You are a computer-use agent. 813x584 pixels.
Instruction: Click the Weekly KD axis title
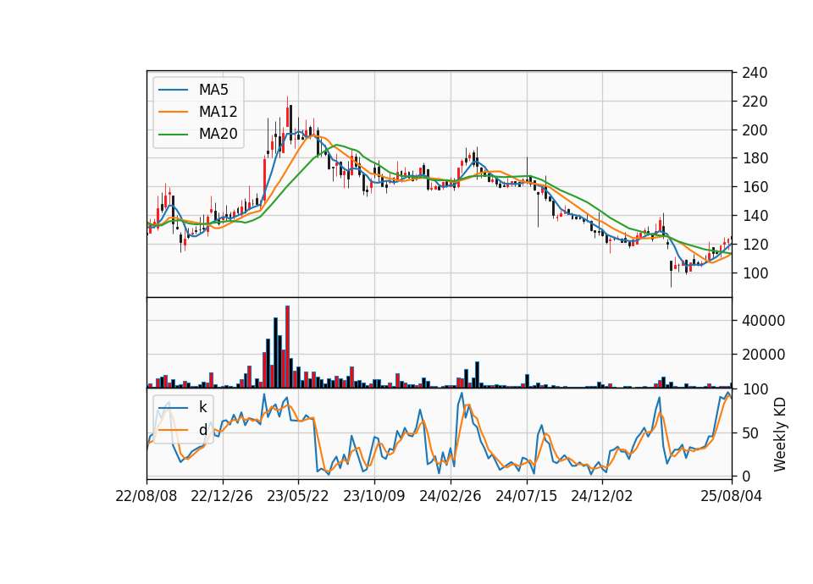(780, 435)
